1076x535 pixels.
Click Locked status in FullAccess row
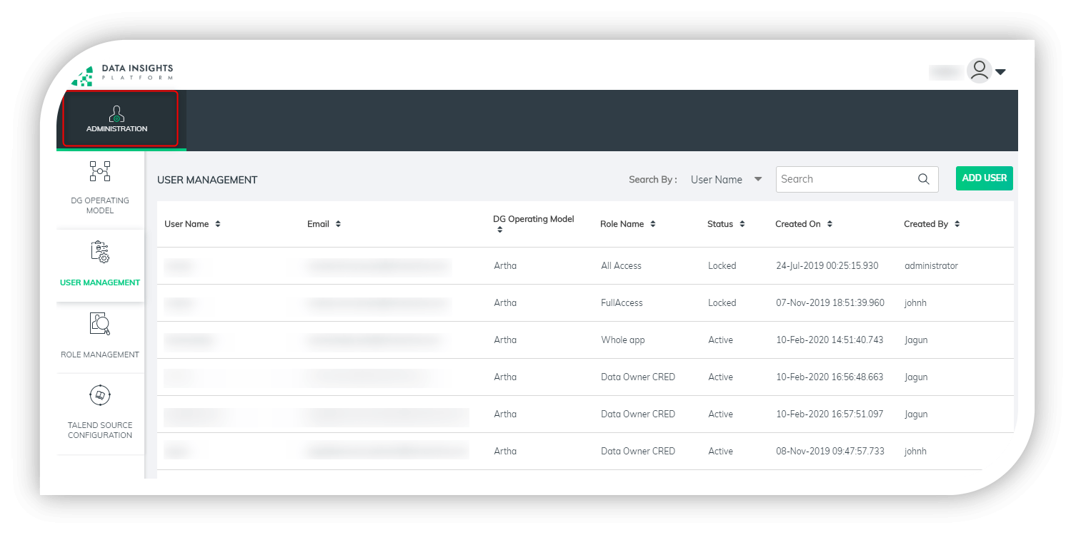click(722, 302)
